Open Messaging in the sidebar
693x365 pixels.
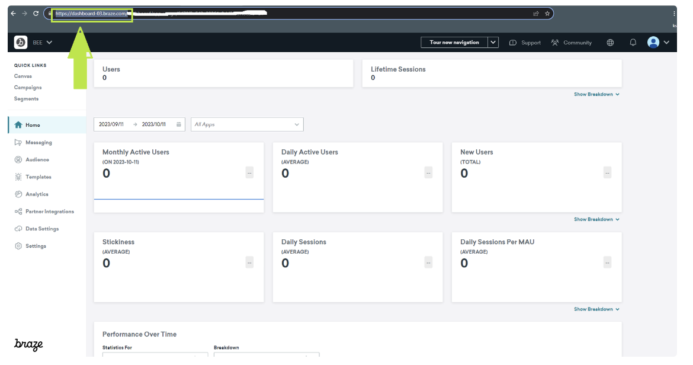tap(38, 143)
